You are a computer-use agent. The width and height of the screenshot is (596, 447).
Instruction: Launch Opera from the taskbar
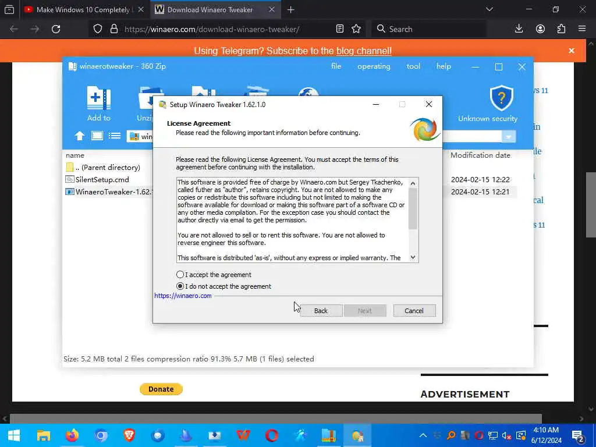(272, 435)
